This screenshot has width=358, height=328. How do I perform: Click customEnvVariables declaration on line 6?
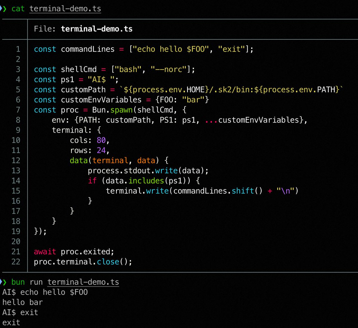pyautogui.click(x=101, y=100)
